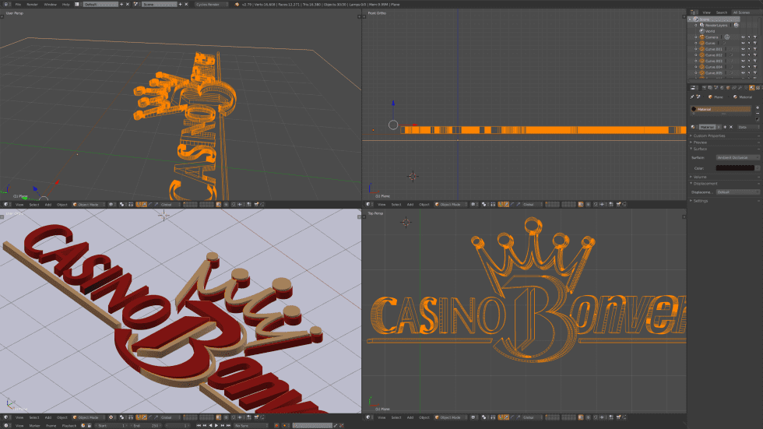Toggle Curve.003 selectability arrow in outliner
The image size is (763, 429).
click(x=749, y=62)
